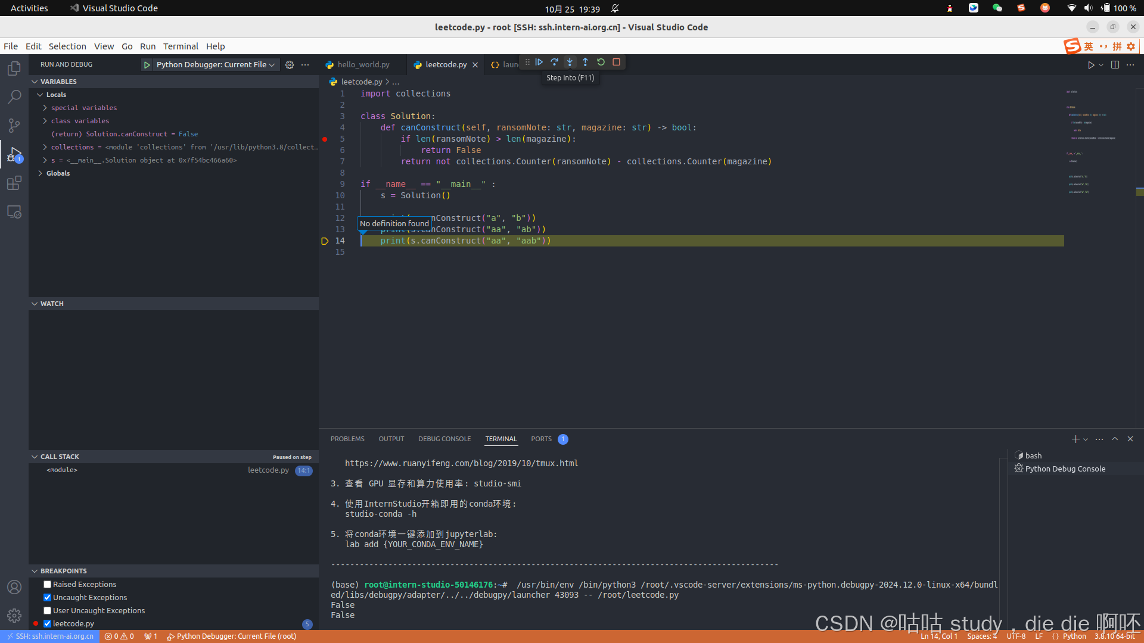The width and height of the screenshot is (1144, 643).
Task: Click the Step Out debug icon
Action: [x=585, y=62]
